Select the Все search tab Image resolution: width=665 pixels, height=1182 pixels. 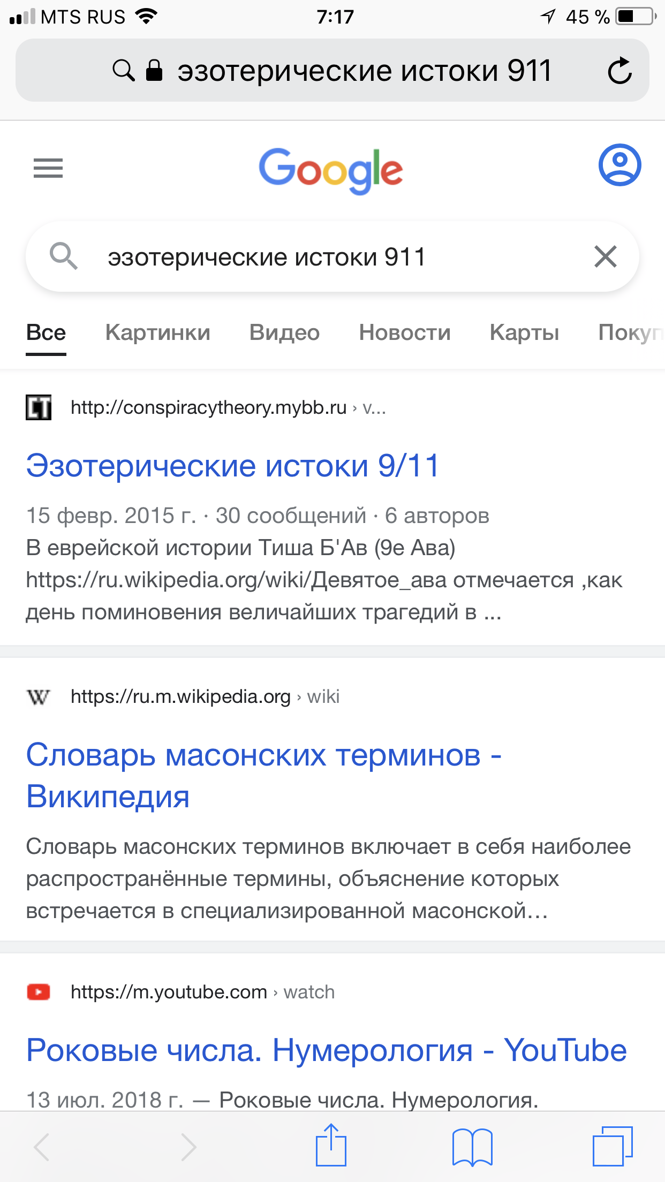pyautogui.click(x=46, y=332)
